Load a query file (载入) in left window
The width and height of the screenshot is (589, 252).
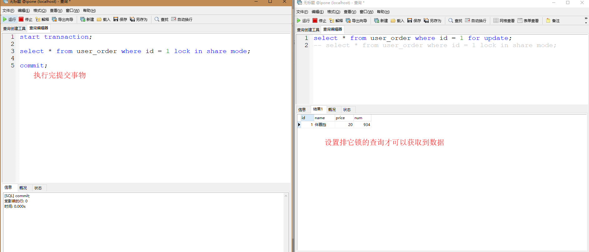coord(104,19)
